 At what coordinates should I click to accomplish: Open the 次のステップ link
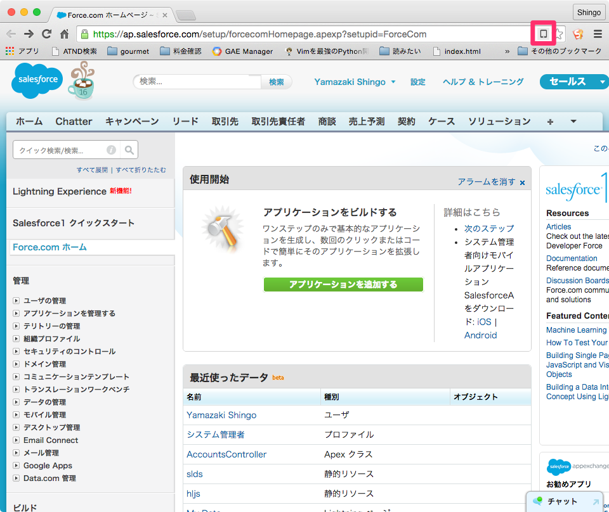[489, 229]
